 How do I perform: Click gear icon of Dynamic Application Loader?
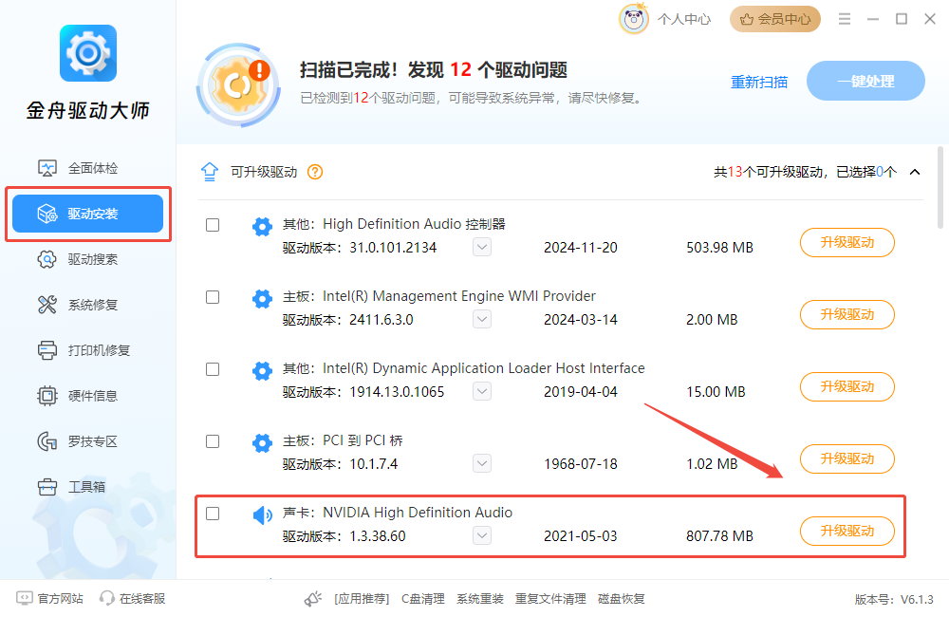(262, 370)
